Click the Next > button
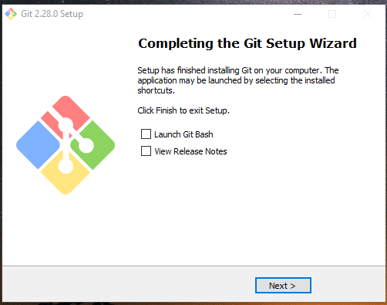The image size is (387, 305). pyautogui.click(x=283, y=285)
